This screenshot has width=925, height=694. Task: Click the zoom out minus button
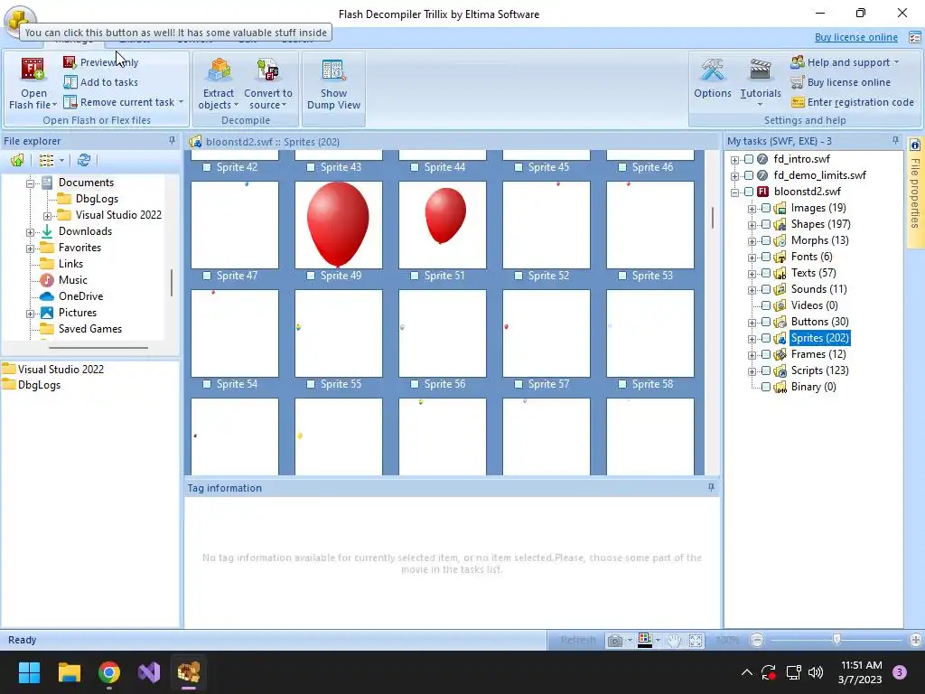[x=757, y=640]
